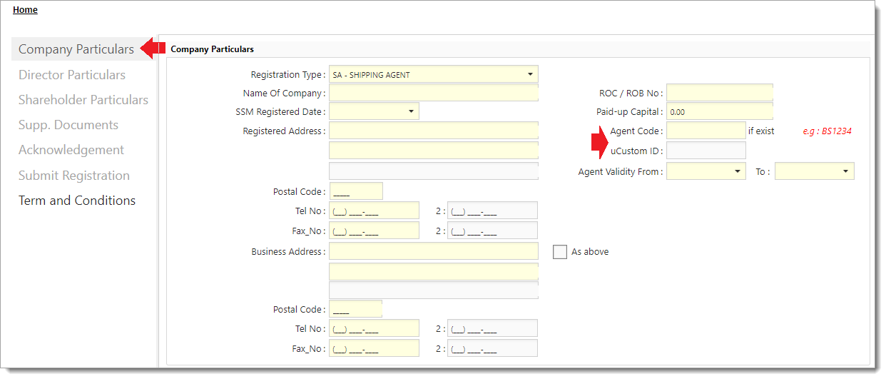Click the Paid-up Capital field
Image resolution: width=886 pixels, height=379 pixels.
(719, 112)
